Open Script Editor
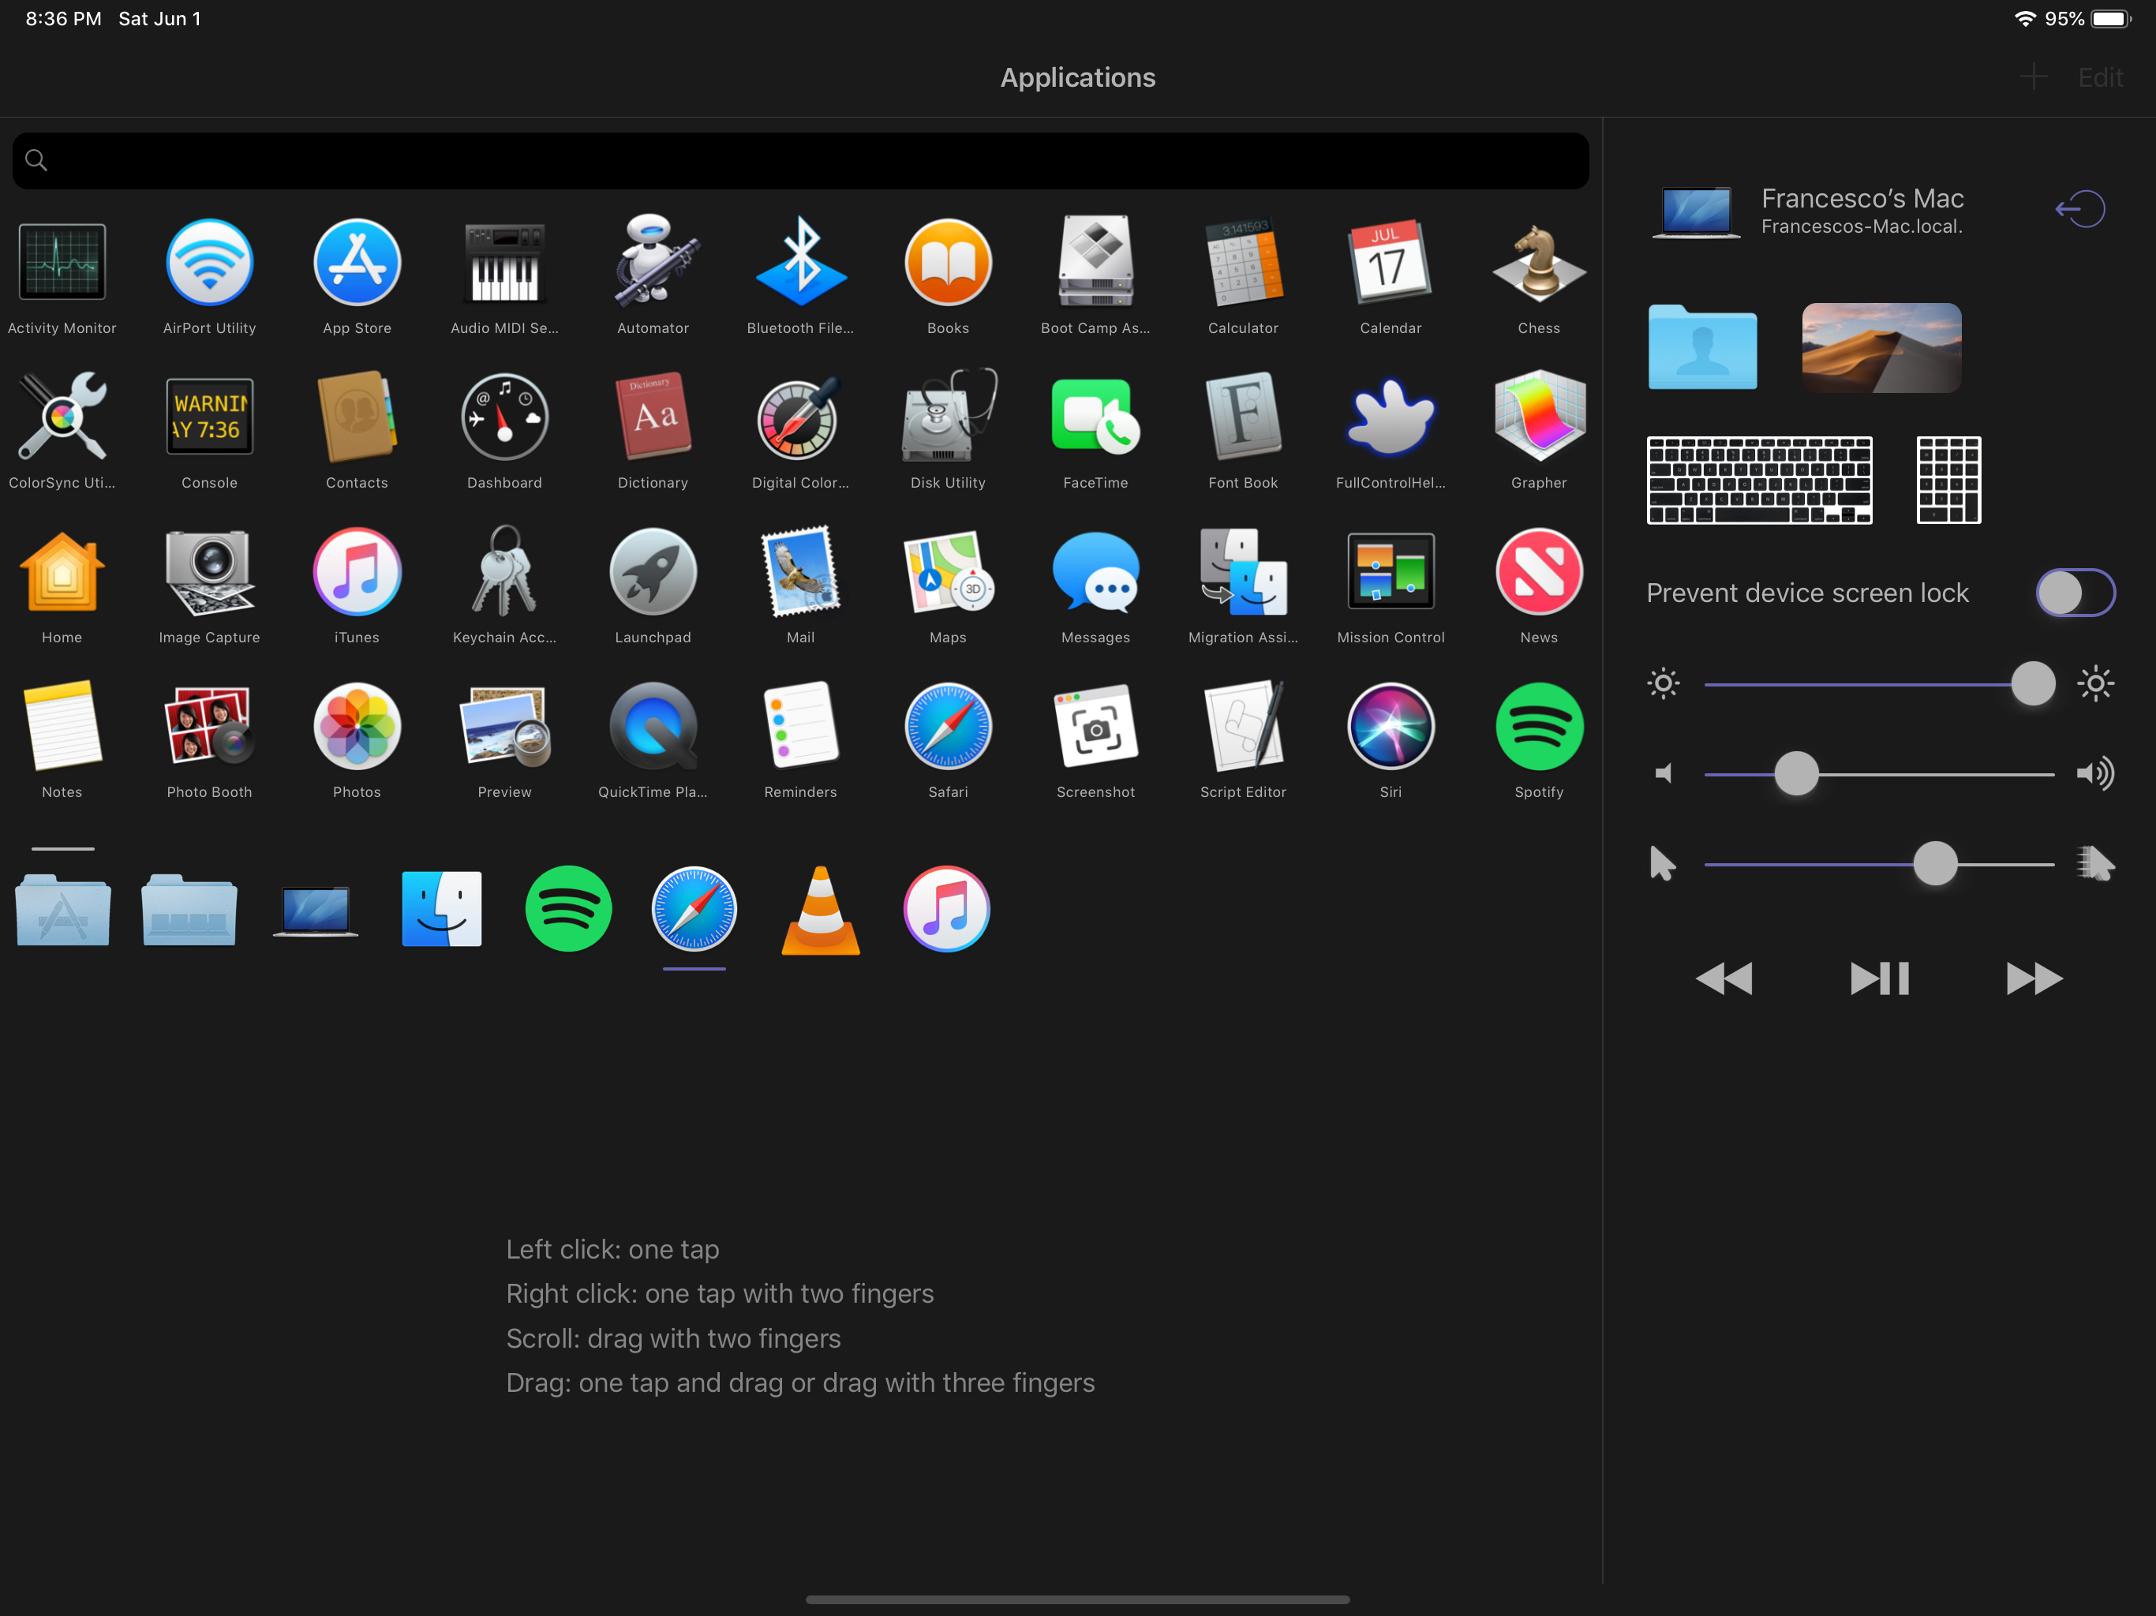This screenshot has height=1616, width=2156. pyautogui.click(x=1244, y=726)
